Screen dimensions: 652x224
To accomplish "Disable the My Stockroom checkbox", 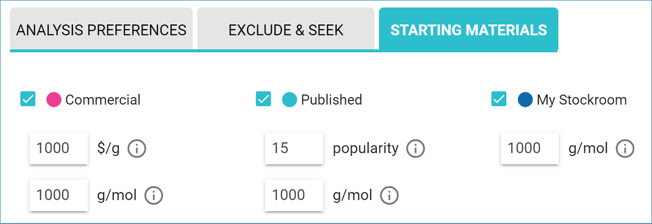I will [x=499, y=99].
